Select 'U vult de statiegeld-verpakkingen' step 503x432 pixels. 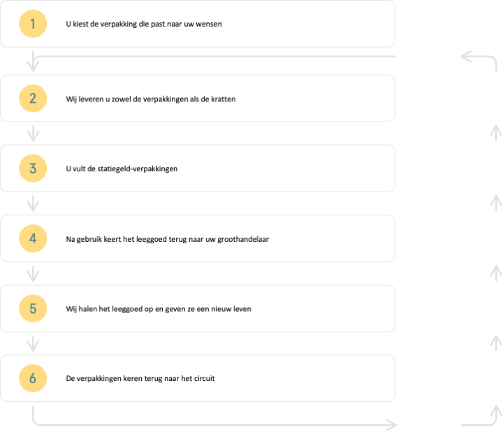[198, 168]
